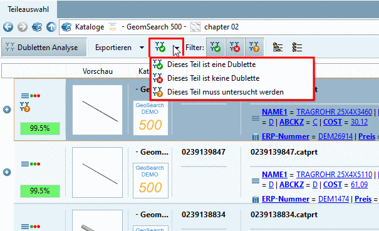Select 'Dieses Teil ist keine Dublette'

tap(232, 78)
